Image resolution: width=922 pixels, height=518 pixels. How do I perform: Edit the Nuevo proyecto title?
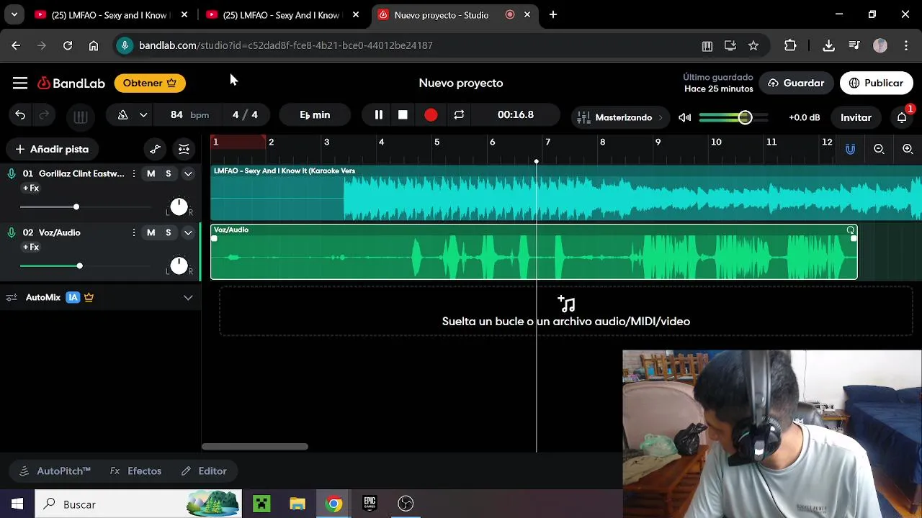461,83
